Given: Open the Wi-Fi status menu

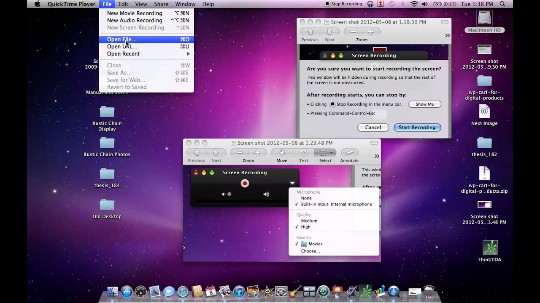Looking at the screenshot, I should 414,4.
